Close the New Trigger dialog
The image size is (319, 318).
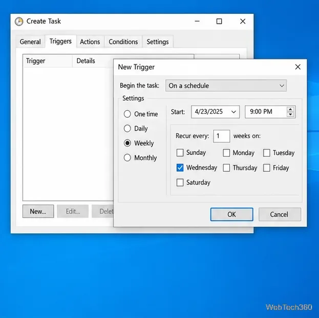(x=297, y=67)
